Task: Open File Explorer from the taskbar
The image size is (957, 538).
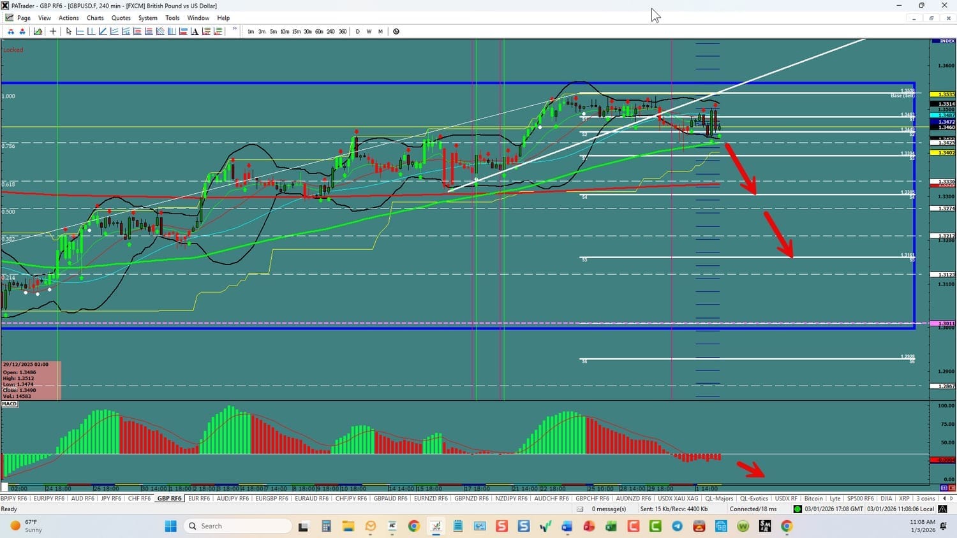Action: point(348,526)
